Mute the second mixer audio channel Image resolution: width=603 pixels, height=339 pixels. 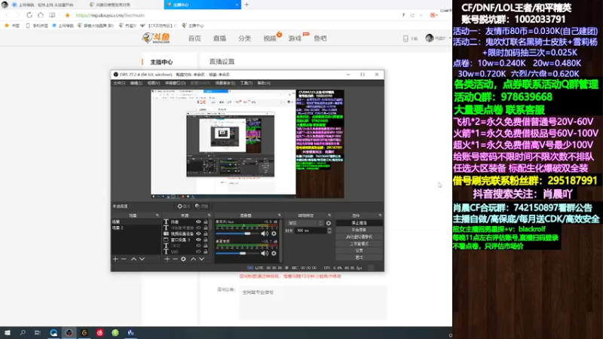pyautogui.click(x=265, y=253)
